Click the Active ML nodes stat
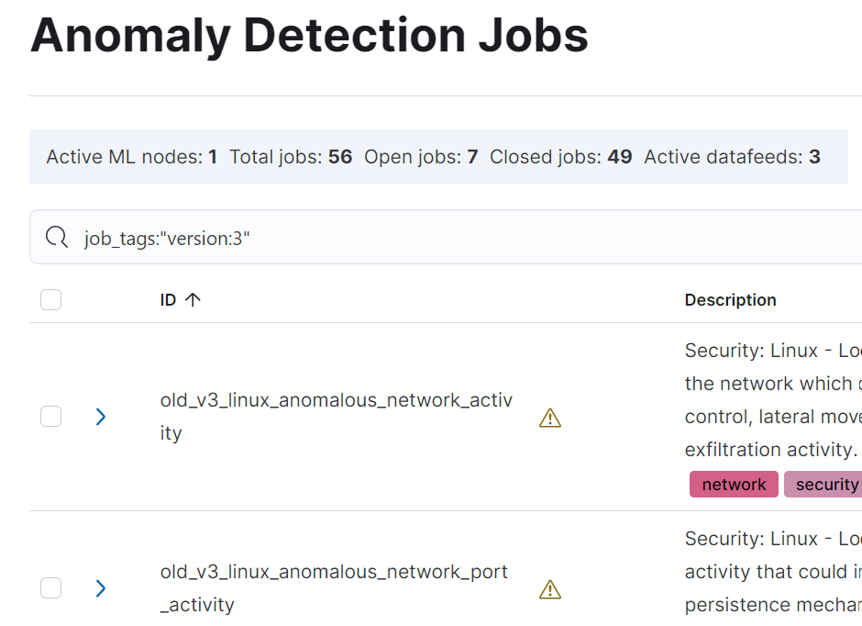 131,157
